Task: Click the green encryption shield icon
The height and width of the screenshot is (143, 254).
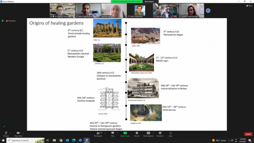Action: (x=3, y=21)
